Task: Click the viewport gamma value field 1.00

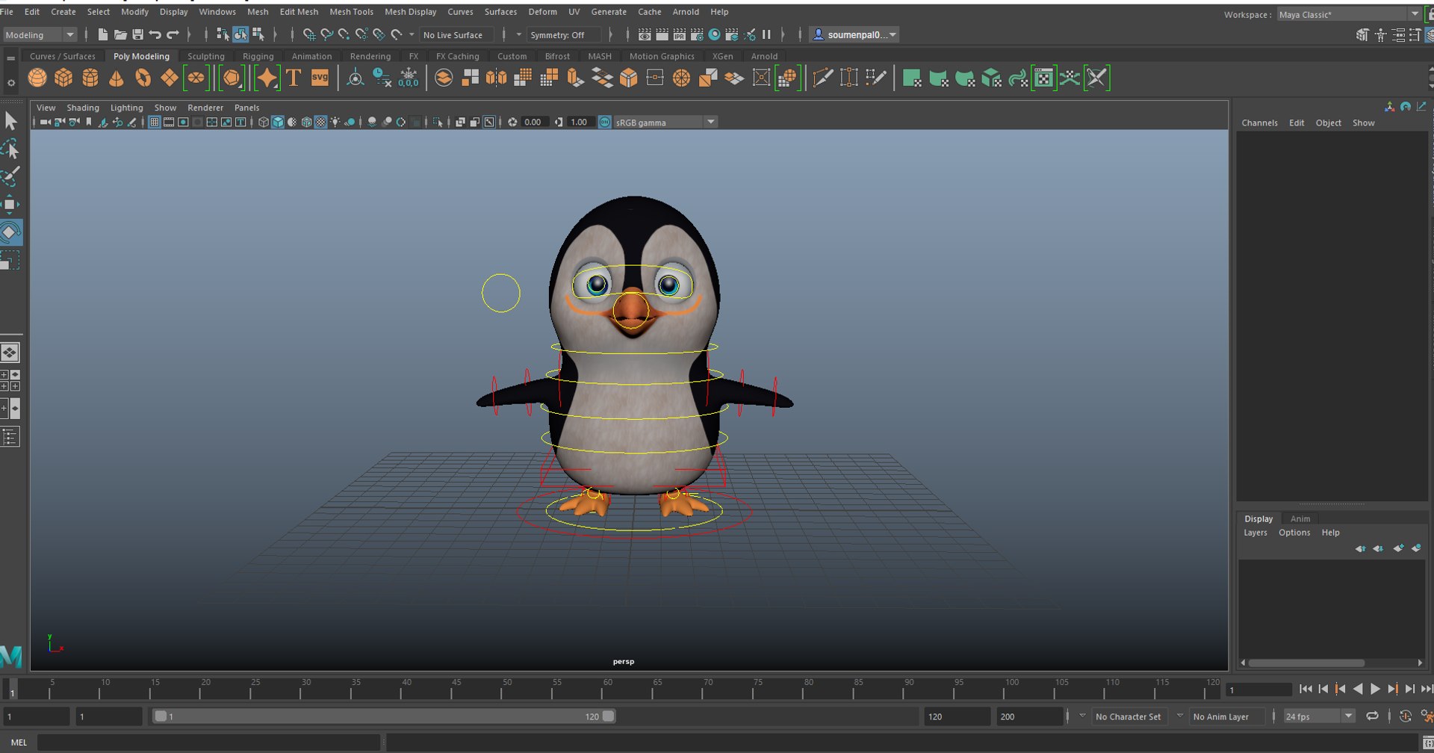Action: 580,122
